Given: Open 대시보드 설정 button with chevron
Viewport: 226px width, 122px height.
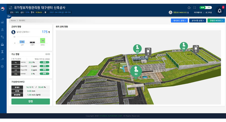Looking at the screenshot, I should (x=179, y=21).
